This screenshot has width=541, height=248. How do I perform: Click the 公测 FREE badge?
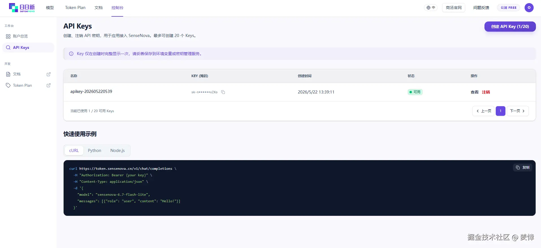508,8
